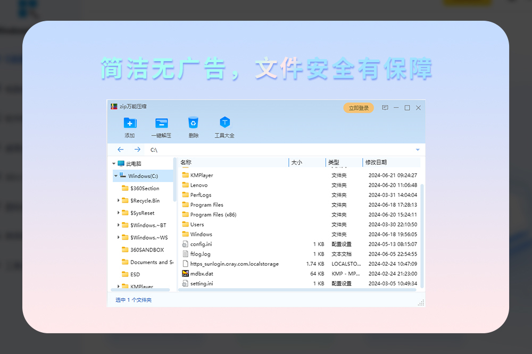Screen dimensions: 532x354
Task: Click the 添加 (Add) toolbar icon
Action: pos(130,123)
